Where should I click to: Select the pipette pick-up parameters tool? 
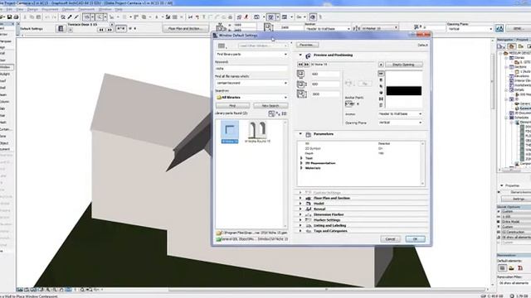(x=70, y=17)
